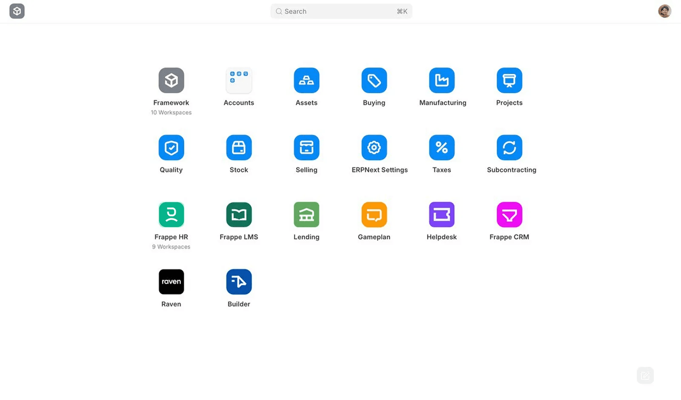Click the "Lending" label
The width and height of the screenshot is (681, 400).
[306, 237]
